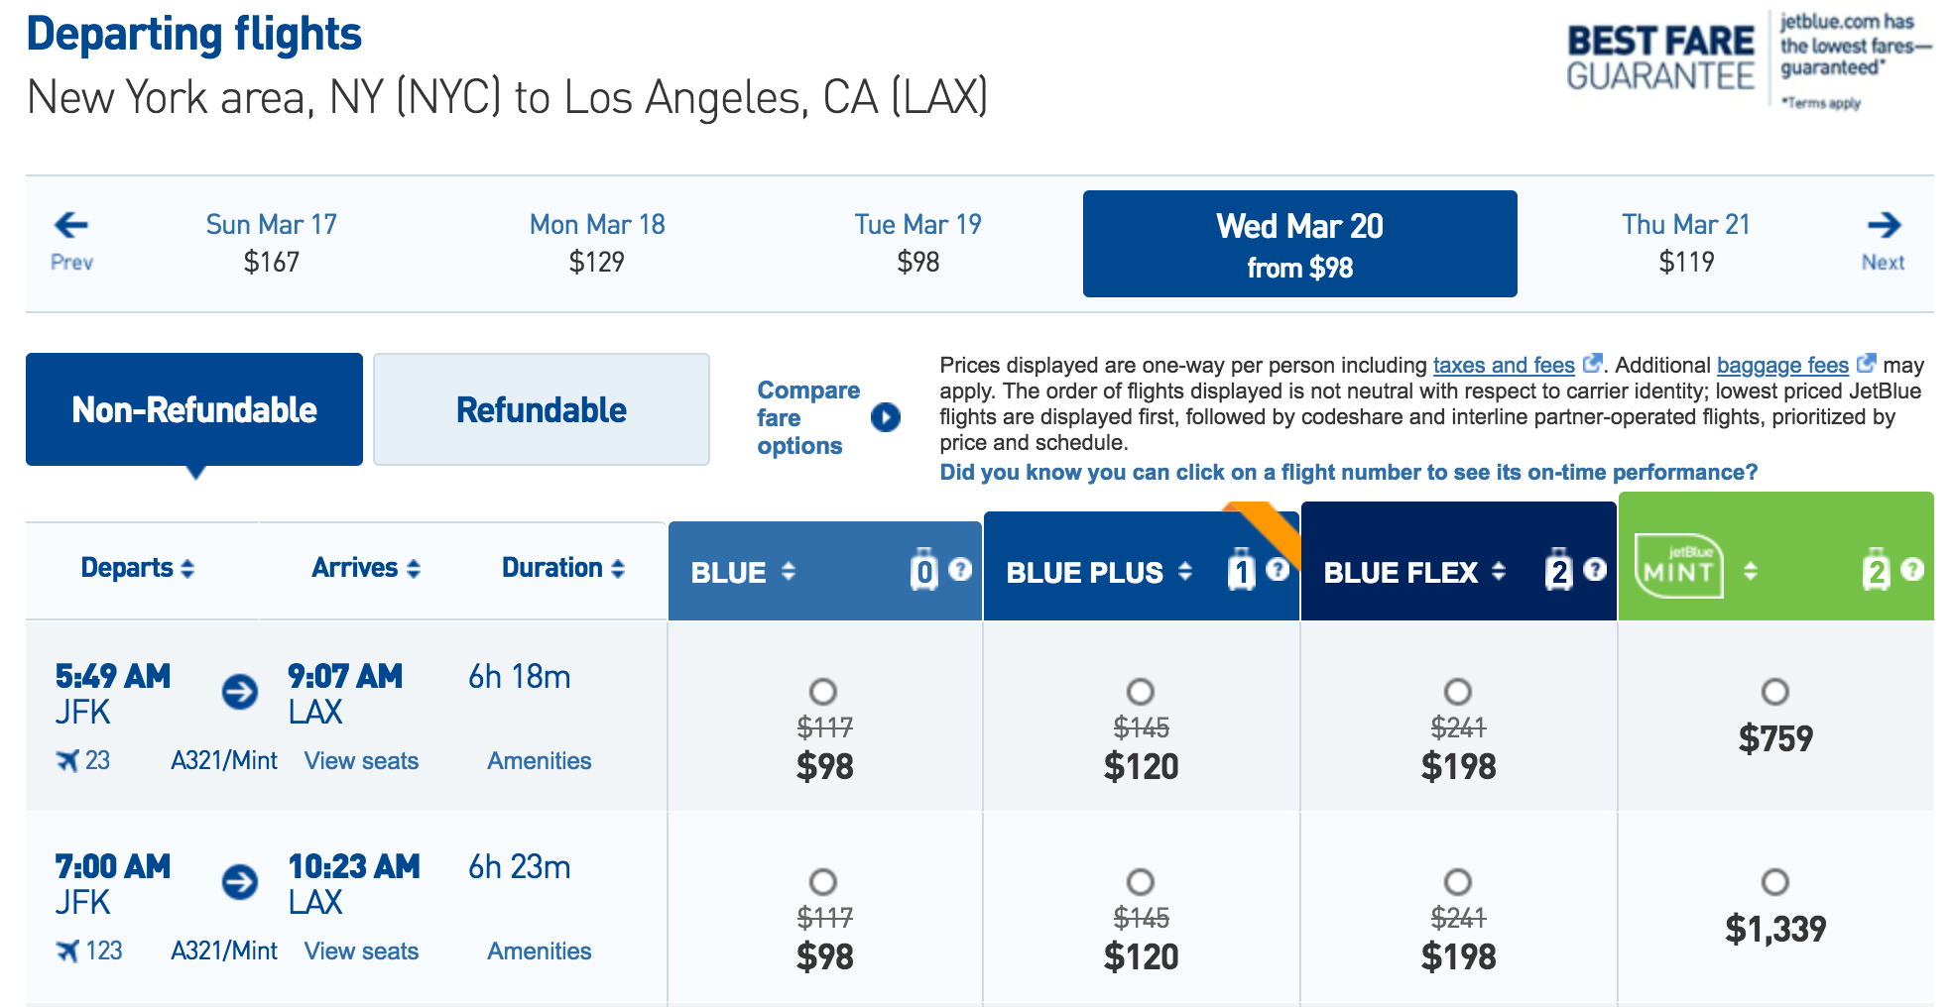
Task: Switch to the Refundable fares tab
Action: [541, 409]
